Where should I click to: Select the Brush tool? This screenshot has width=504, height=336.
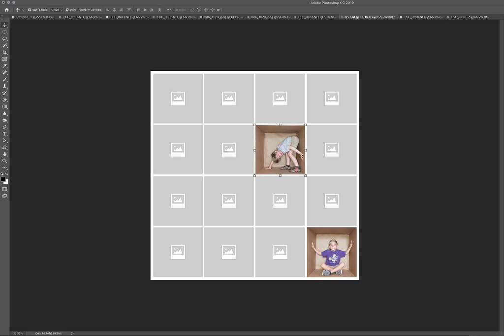coord(5,79)
